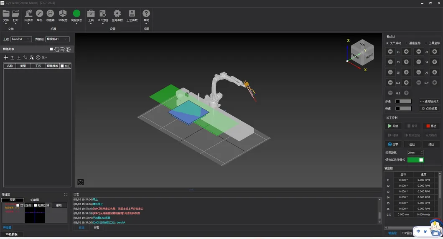
Task: Check the 显示坐标 checkbox
Action: pyautogui.click(x=18, y=205)
